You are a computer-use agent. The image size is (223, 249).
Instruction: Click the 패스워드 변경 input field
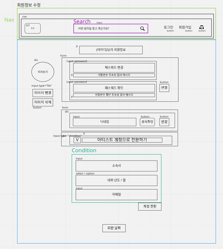pyautogui.click(x=114, y=68)
